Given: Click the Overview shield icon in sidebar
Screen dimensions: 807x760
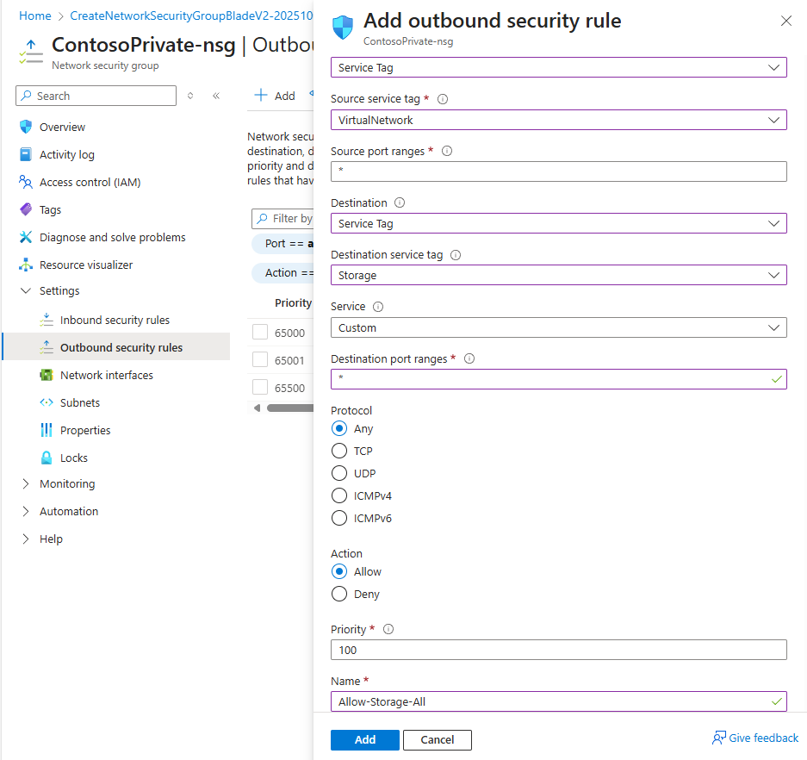Looking at the screenshot, I should coord(25,127).
